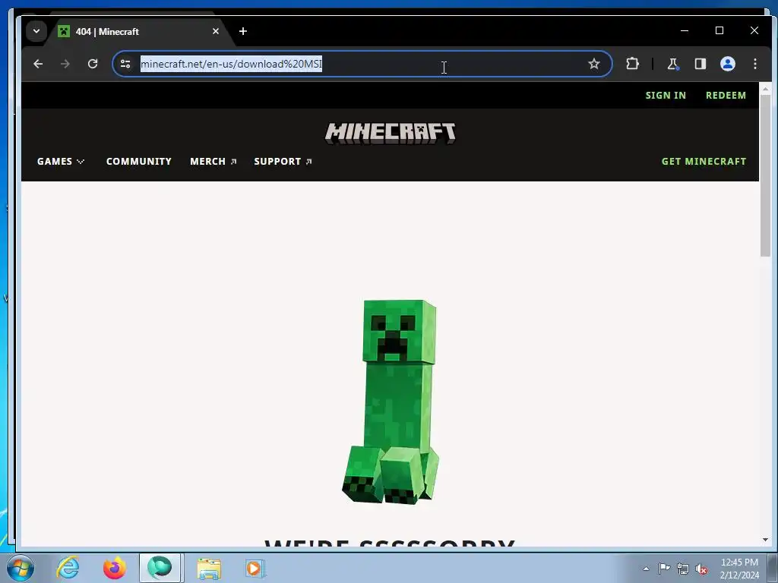
Task: Open Windows Explorer folder from taskbar
Action: (x=209, y=569)
